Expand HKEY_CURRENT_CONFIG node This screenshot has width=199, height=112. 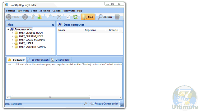[12, 47]
